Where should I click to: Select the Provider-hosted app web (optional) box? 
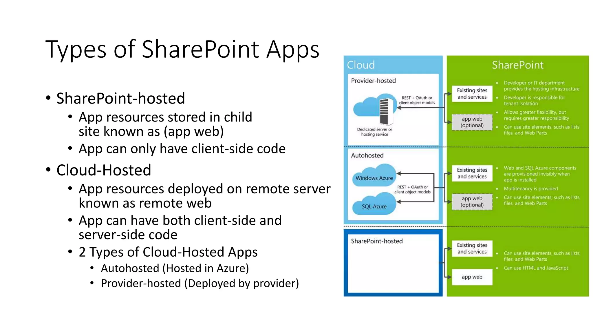pyautogui.click(x=472, y=122)
